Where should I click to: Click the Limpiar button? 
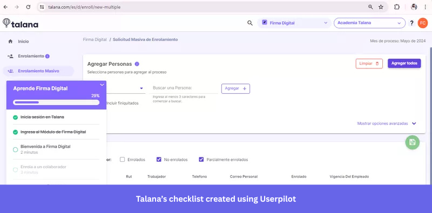[x=369, y=64]
